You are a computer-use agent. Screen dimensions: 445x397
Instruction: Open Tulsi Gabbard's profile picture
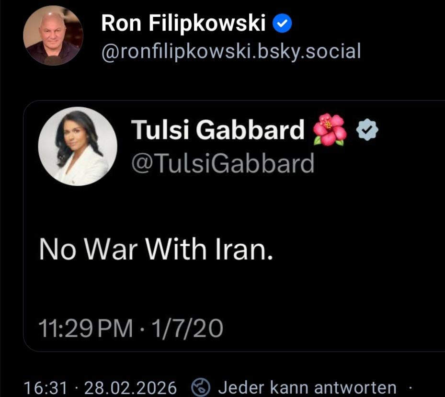[x=78, y=146]
